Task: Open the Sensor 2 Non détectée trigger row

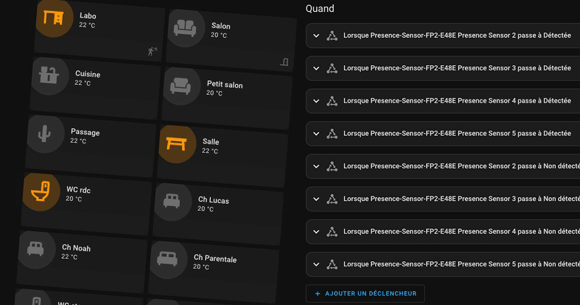Action: (443, 166)
